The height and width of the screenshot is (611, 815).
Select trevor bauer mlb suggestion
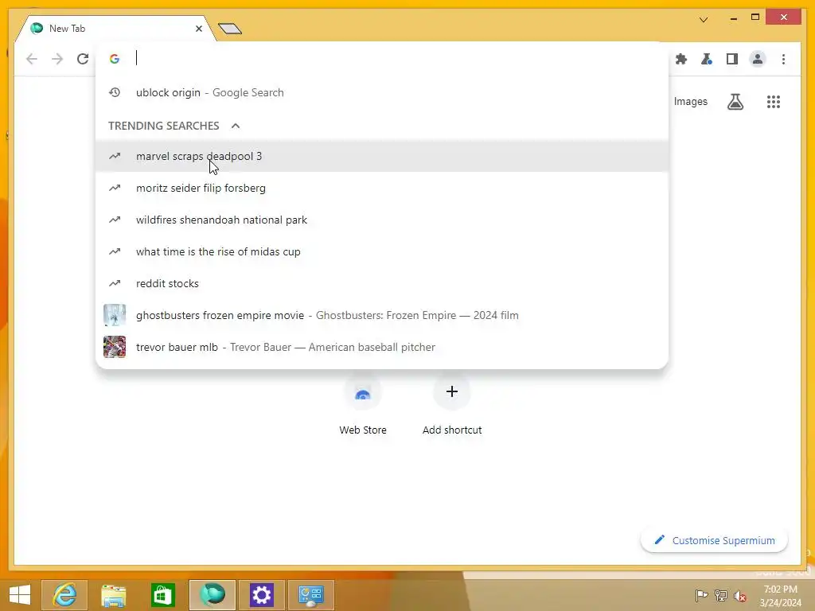coord(382,347)
